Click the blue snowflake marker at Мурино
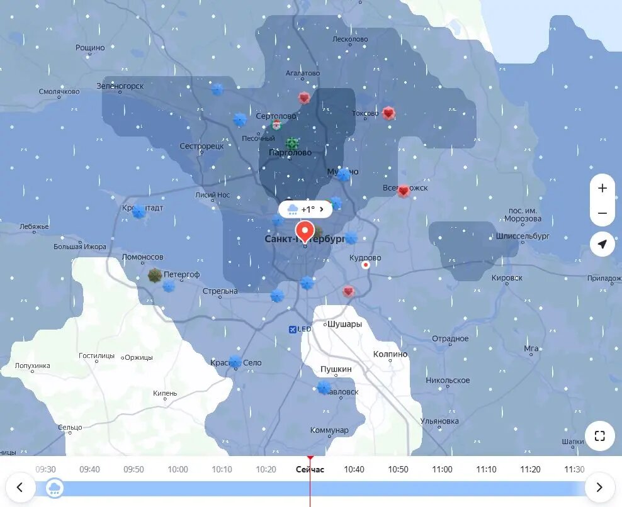The height and width of the screenshot is (507, 622). pos(344,174)
